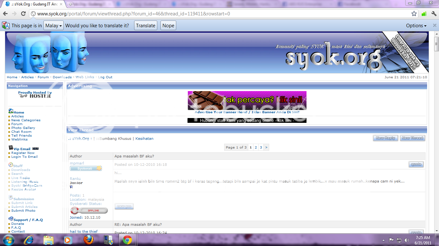Close the translate bar
The height and width of the screenshot is (246, 439).
tap(434, 26)
